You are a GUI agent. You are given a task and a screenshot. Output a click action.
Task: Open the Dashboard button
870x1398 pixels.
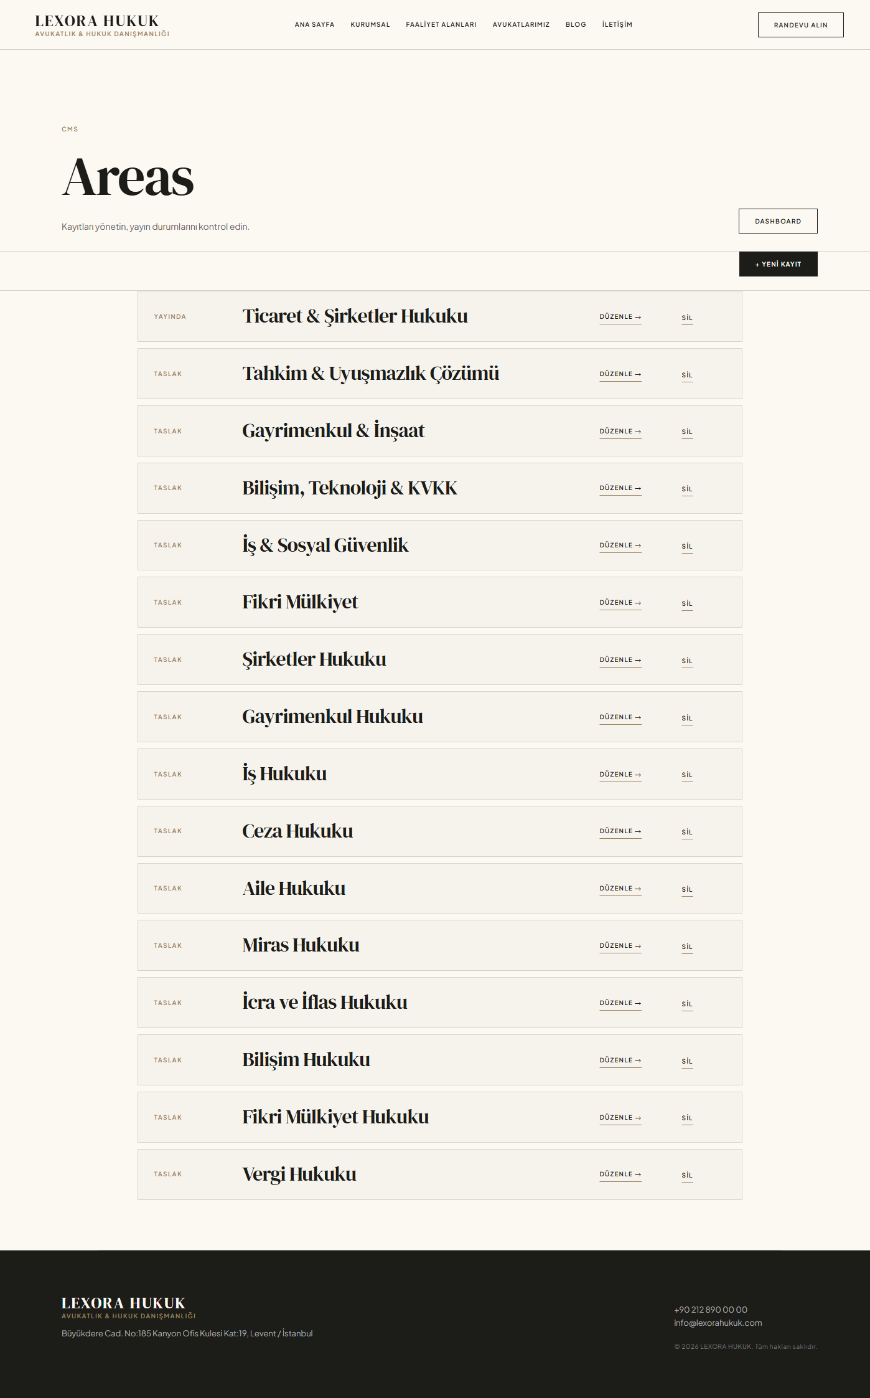[x=778, y=221]
